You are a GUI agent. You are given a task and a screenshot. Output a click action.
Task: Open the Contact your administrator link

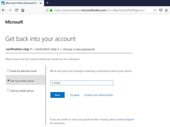coord(98,95)
